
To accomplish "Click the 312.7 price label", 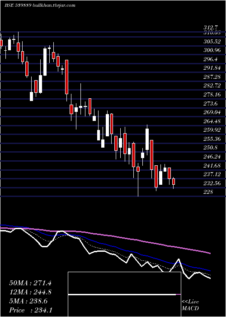I will pos(211,28).
